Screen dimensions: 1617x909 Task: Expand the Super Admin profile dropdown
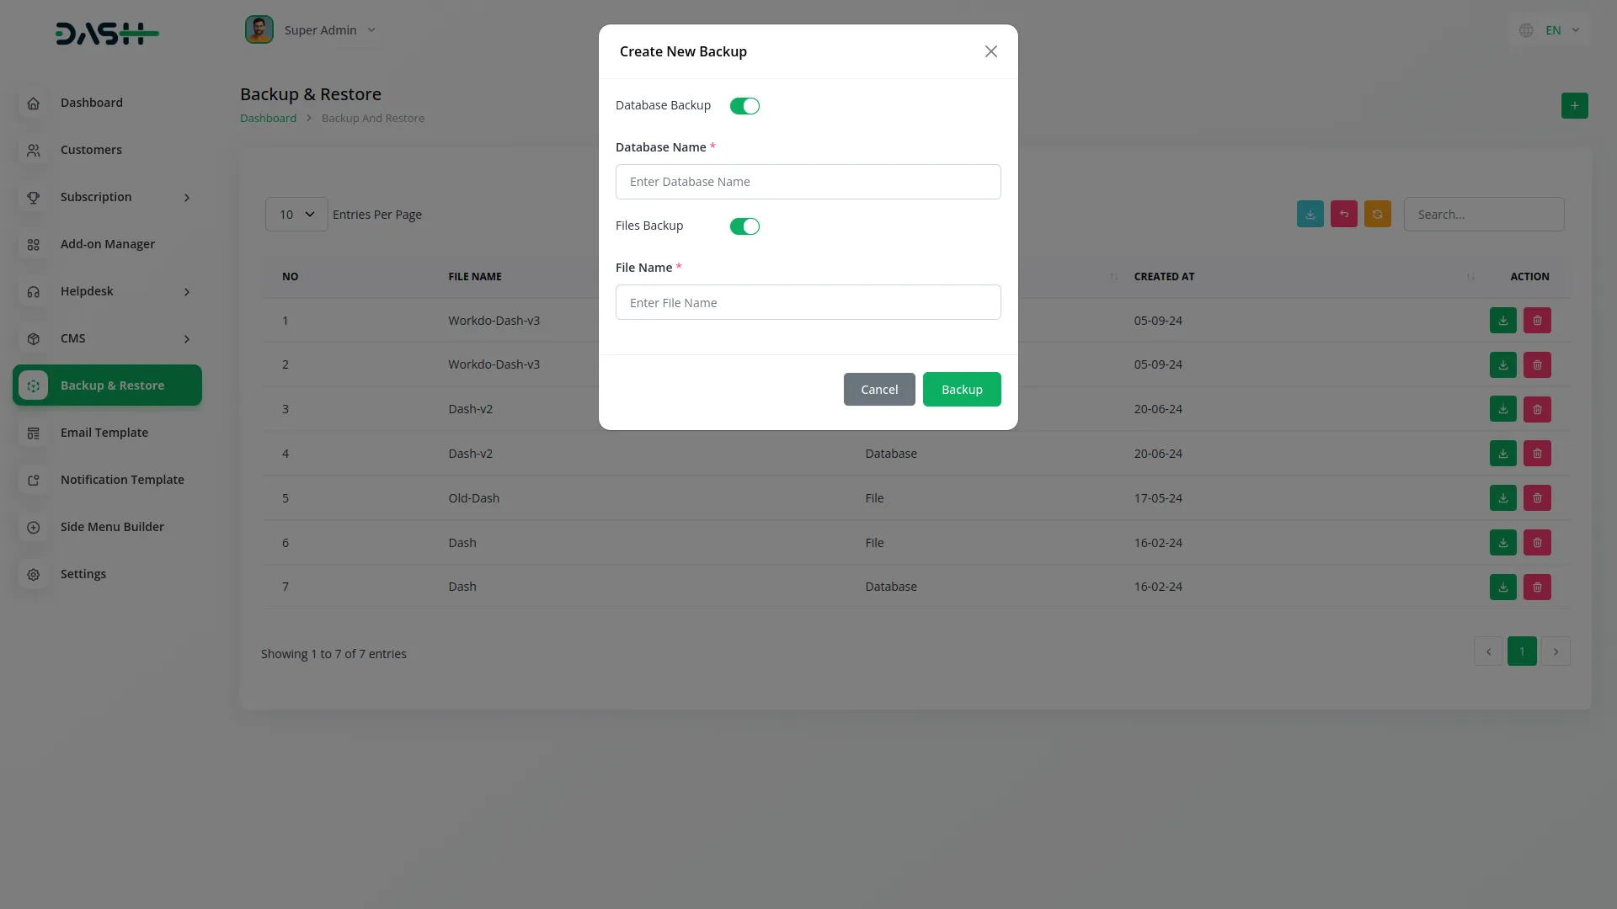(x=329, y=29)
